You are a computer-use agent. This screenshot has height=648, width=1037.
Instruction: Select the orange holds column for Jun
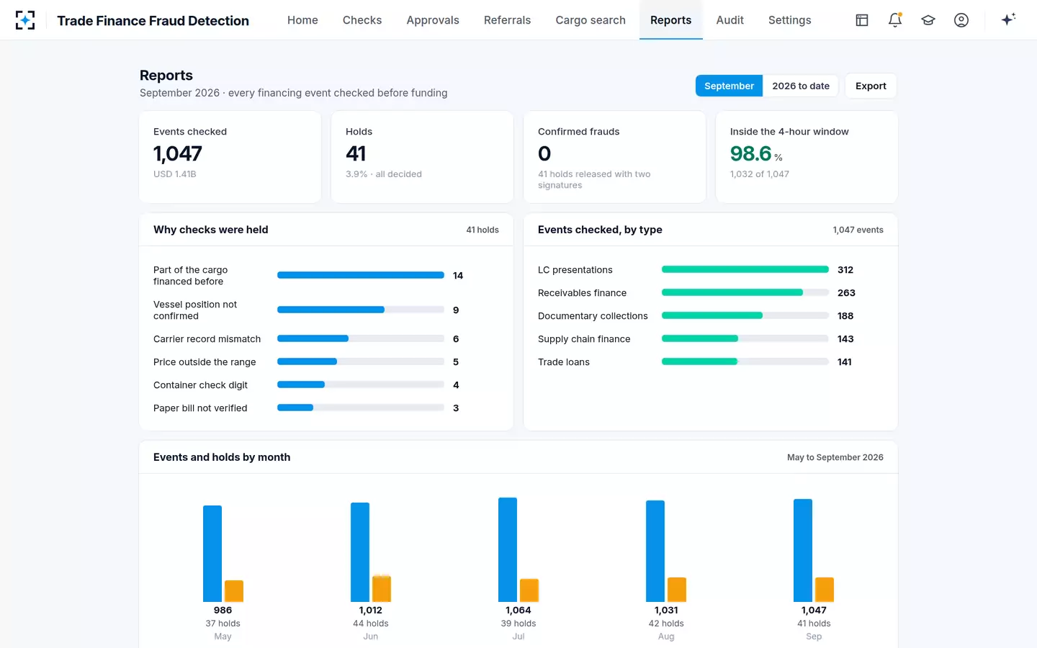(382, 589)
